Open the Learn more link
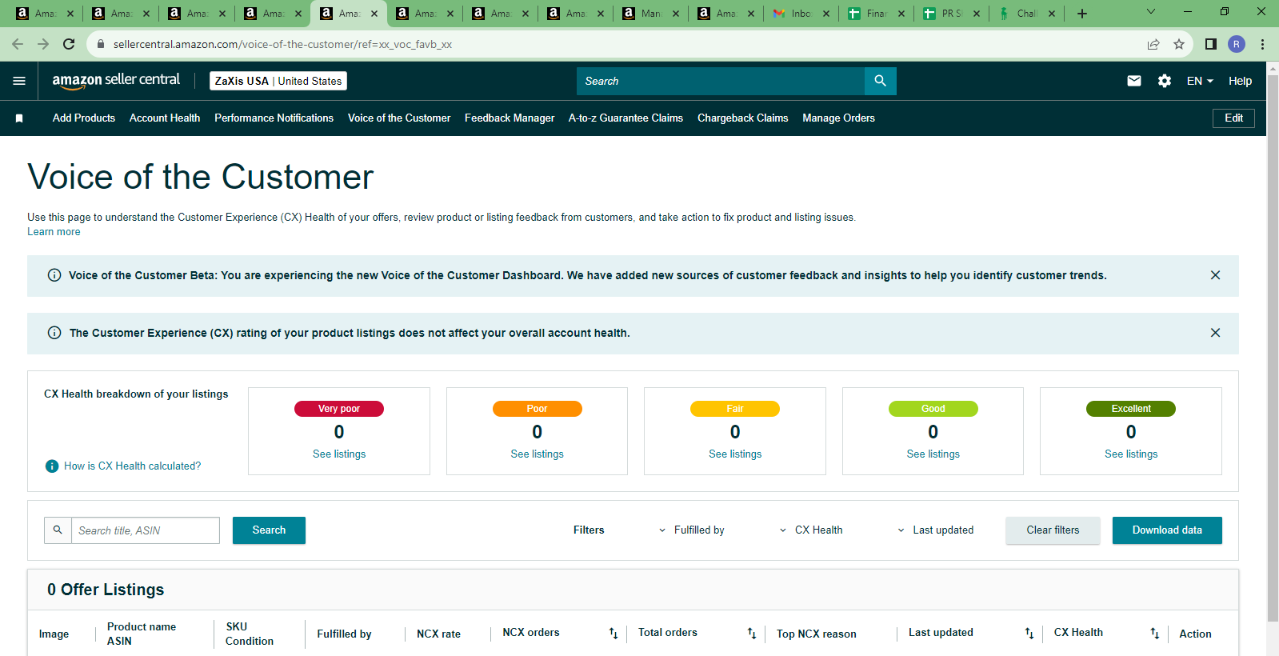This screenshot has width=1279, height=656. click(54, 232)
